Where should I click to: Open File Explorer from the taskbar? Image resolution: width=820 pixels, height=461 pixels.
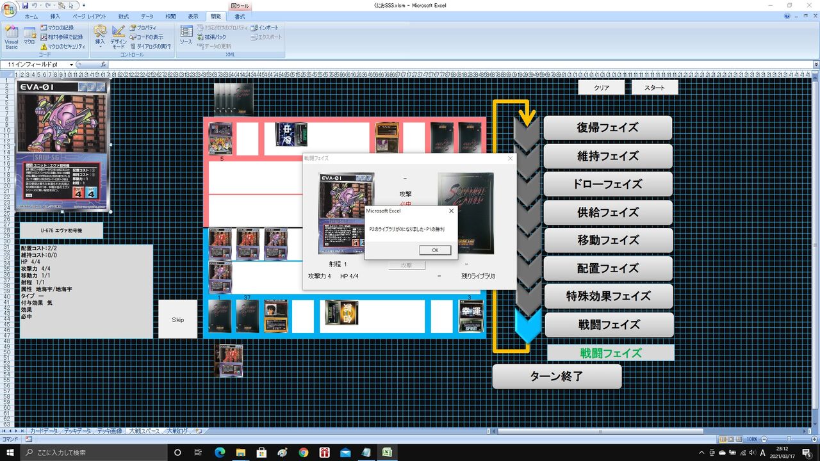(x=240, y=452)
